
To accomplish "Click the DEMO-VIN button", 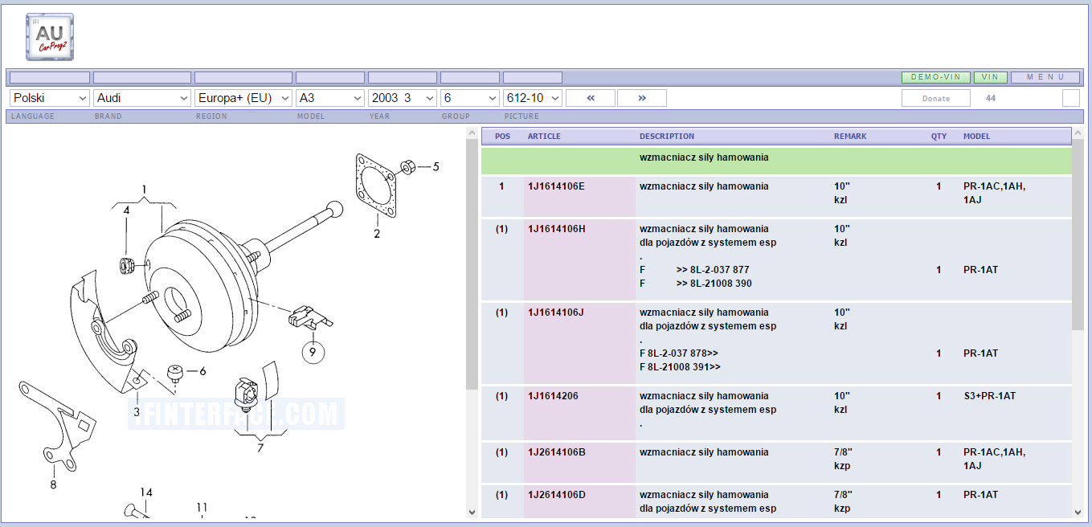I will 936,77.
